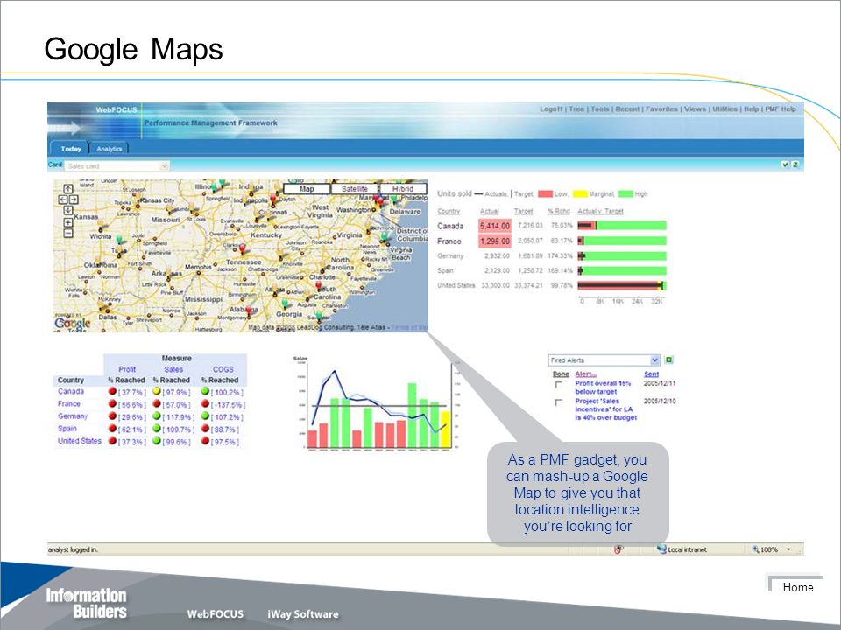Click PMF Help in the top menu
Image resolution: width=841 pixels, height=630 pixels.
click(781, 108)
